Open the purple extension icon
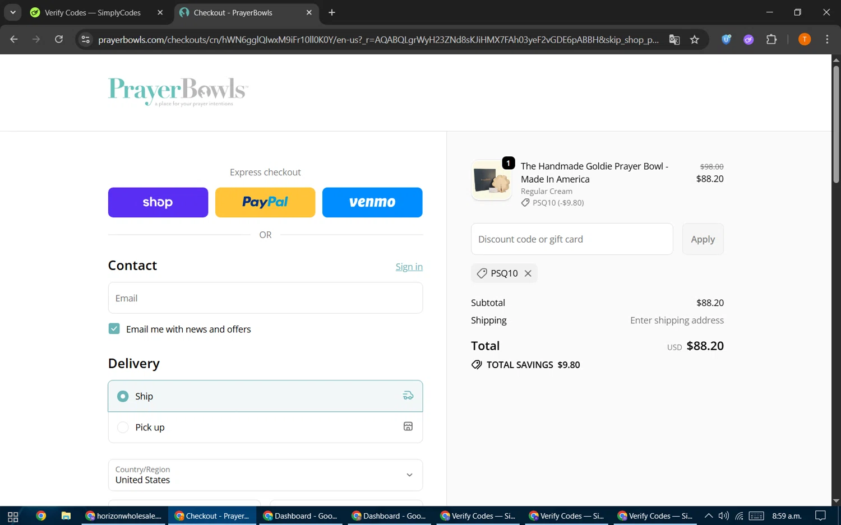 click(748, 39)
